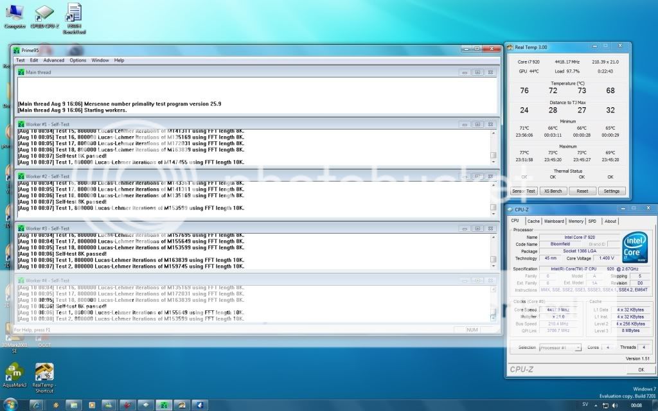
Task: Open Windows Media Player taskbar icon
Action: click(91, 405)
